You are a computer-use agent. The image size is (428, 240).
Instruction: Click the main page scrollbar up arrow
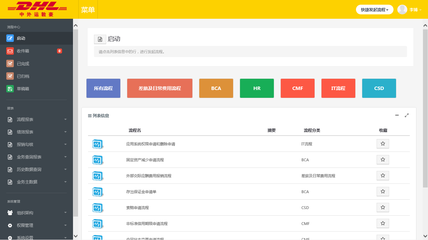tap(425, 25)
